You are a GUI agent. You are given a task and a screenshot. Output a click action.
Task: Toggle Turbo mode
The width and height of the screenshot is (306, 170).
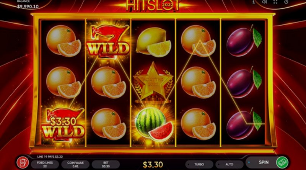coord(199,164)
